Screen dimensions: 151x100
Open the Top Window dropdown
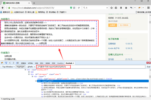8,67
